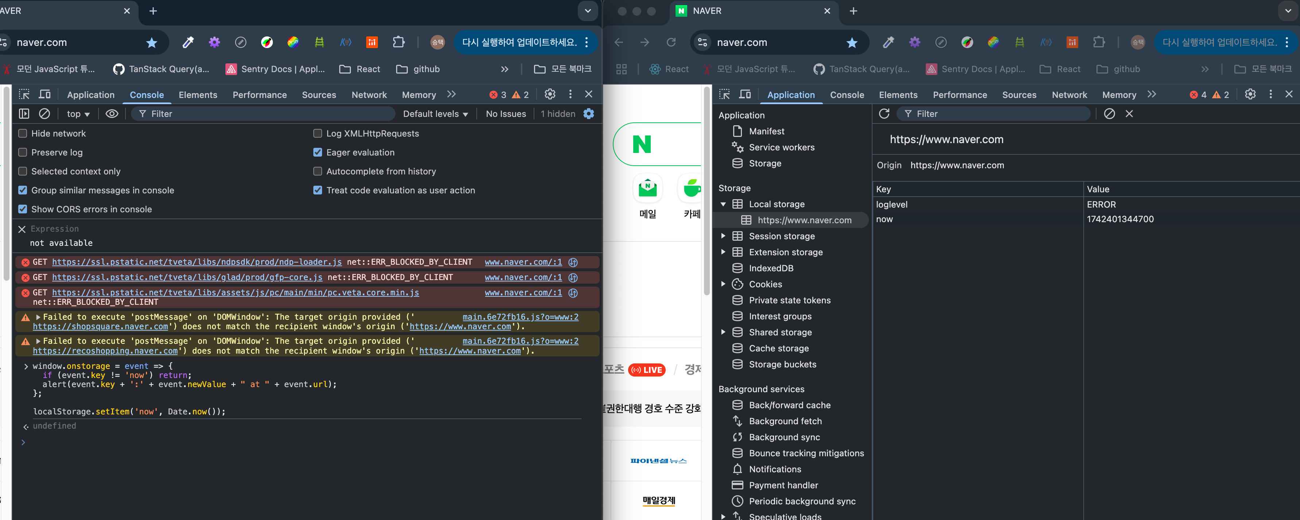Collapse Local storage tree node
1300x520 pixels.
[723, 204]
